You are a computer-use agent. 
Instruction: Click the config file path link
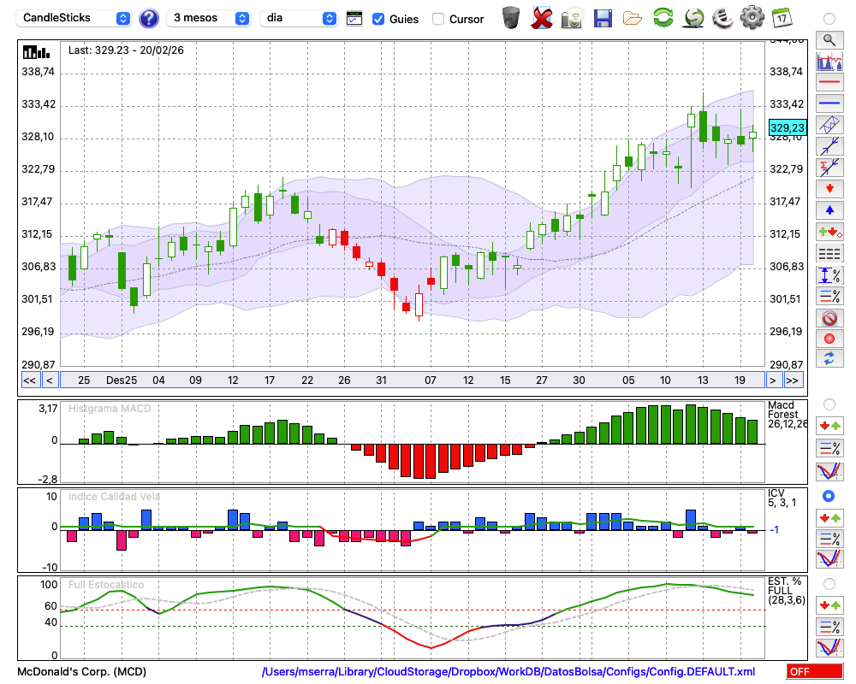508,672
